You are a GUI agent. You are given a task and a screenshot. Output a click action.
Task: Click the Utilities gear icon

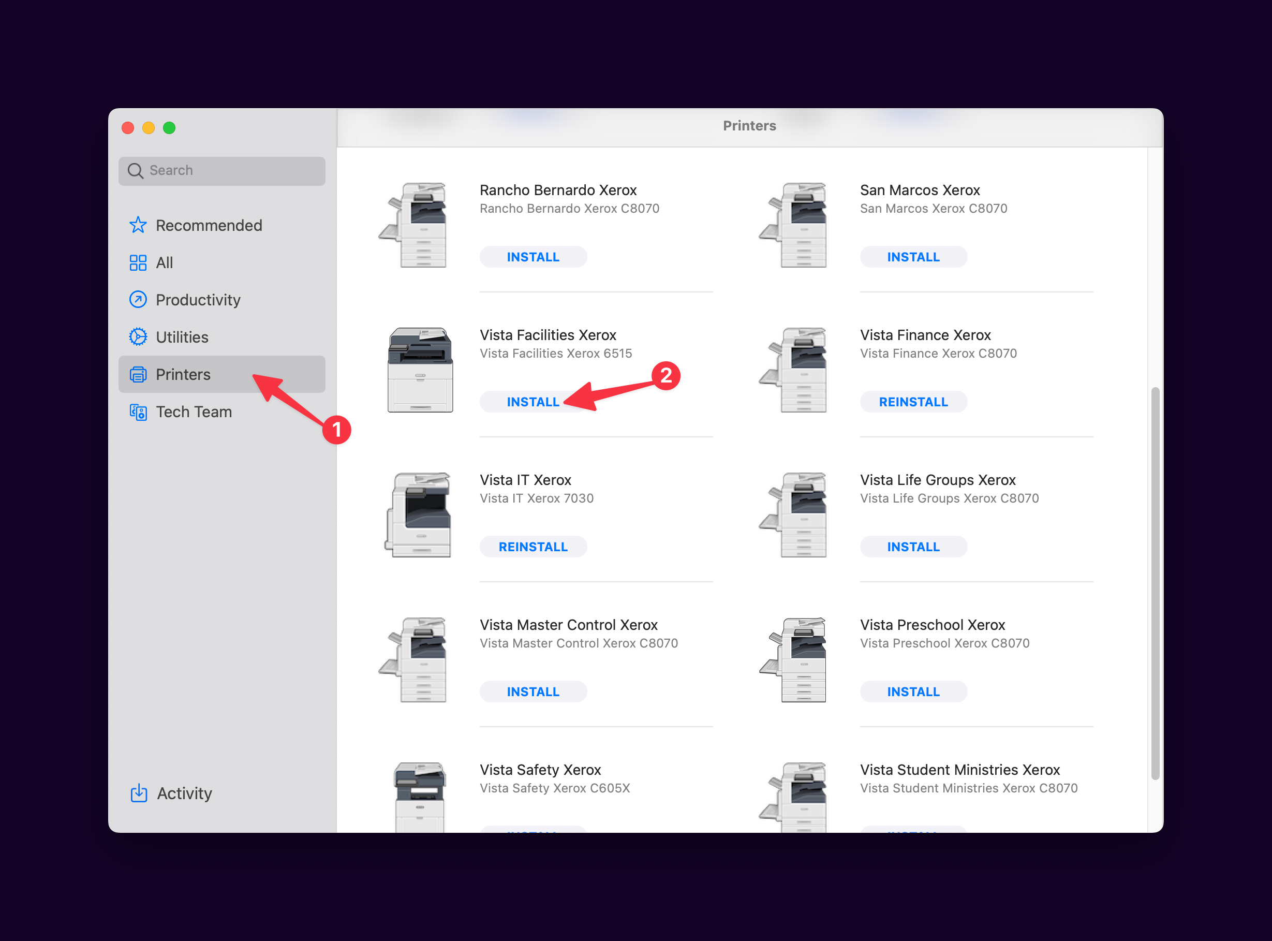click(x=138, y=336)
